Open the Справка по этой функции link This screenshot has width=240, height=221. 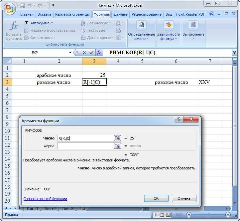click(45, 199)
